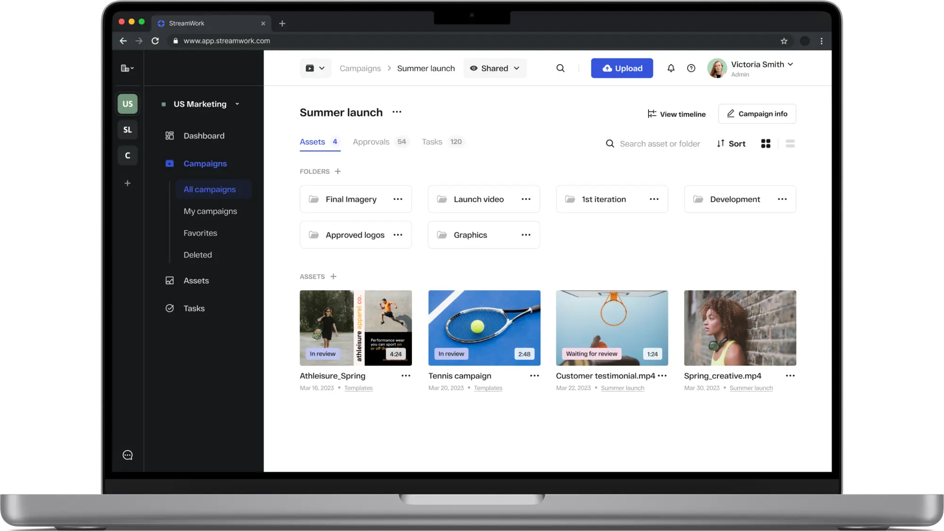The height and width of the screenshot is (531, 944).
Task: Open the Tennis campaign thumbnail
Action: click(484, 328)
